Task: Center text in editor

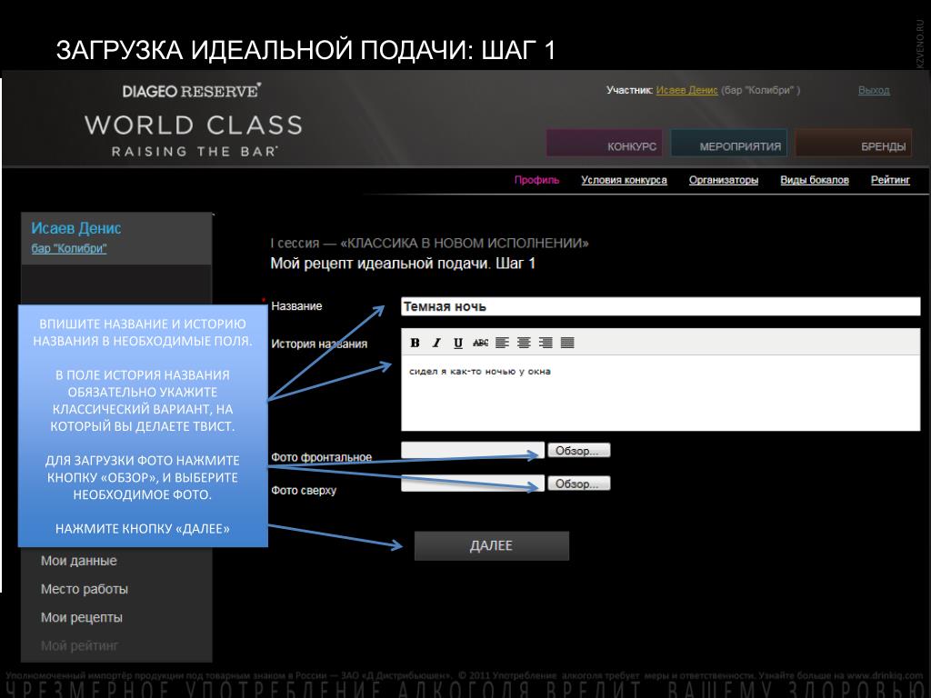Action: [x=524, y=343]
